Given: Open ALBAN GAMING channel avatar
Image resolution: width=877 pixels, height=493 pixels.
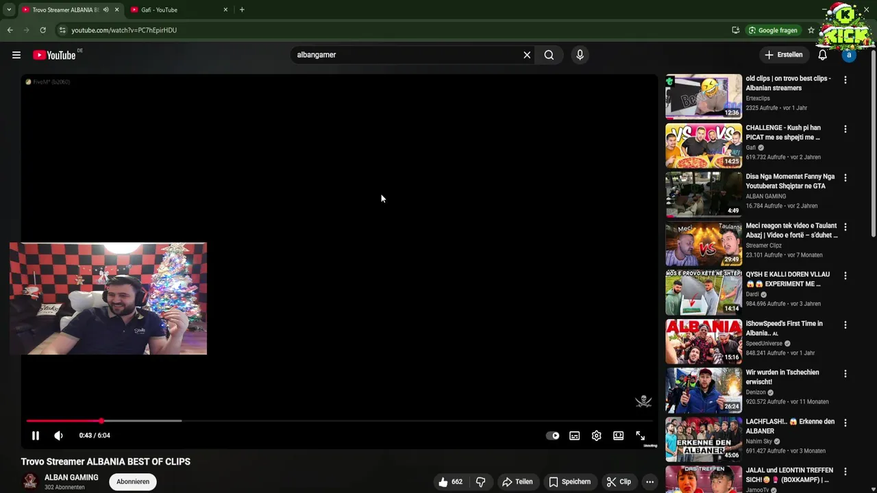Looking at the screenshot, I should pyautogui.click(x=29, y=482).
